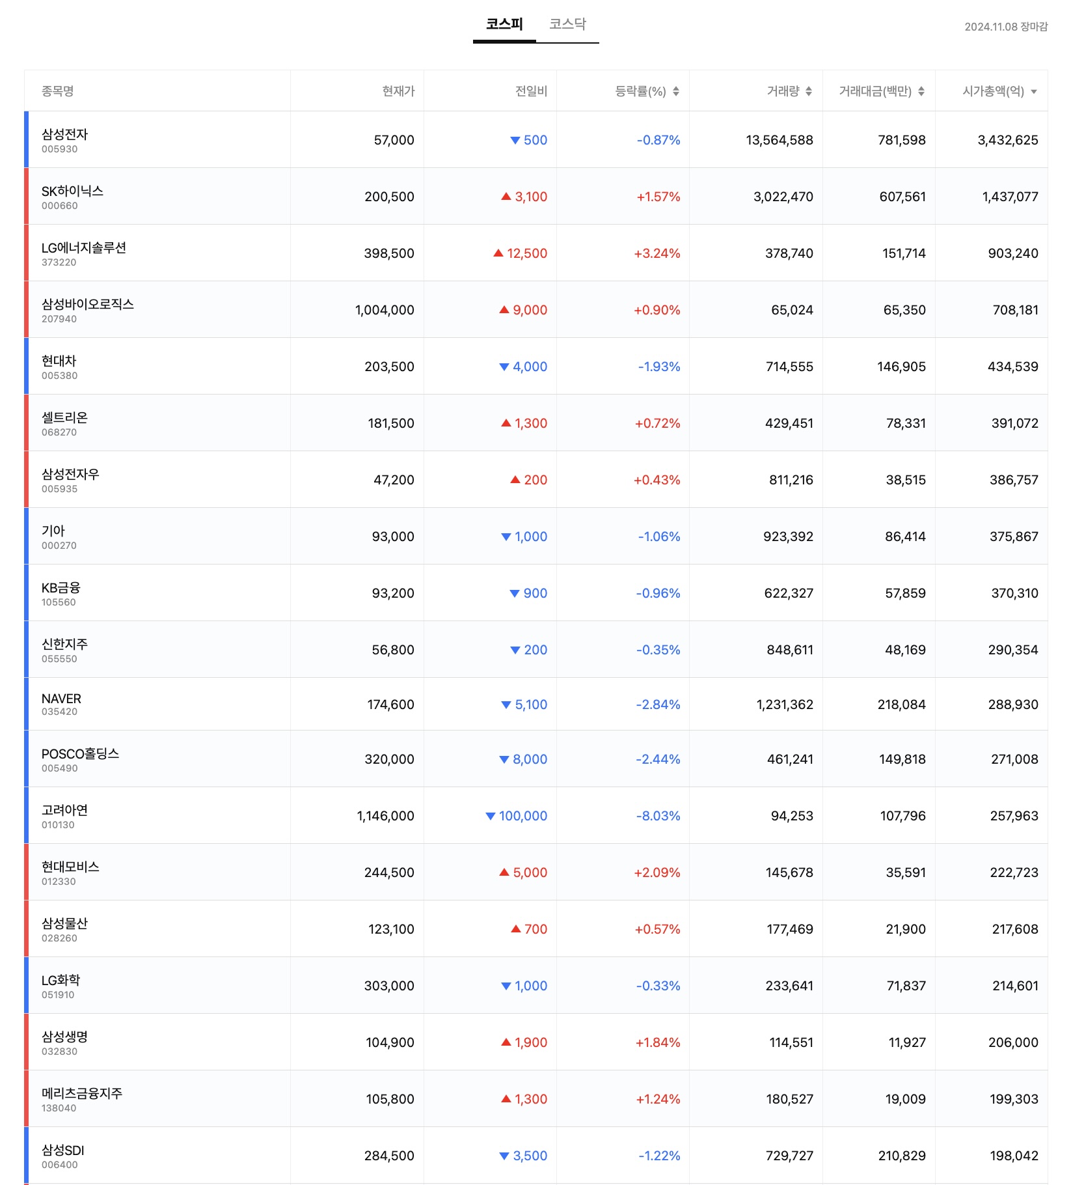
Task: Open 고려아연 stock link
Action: [64, 810]
